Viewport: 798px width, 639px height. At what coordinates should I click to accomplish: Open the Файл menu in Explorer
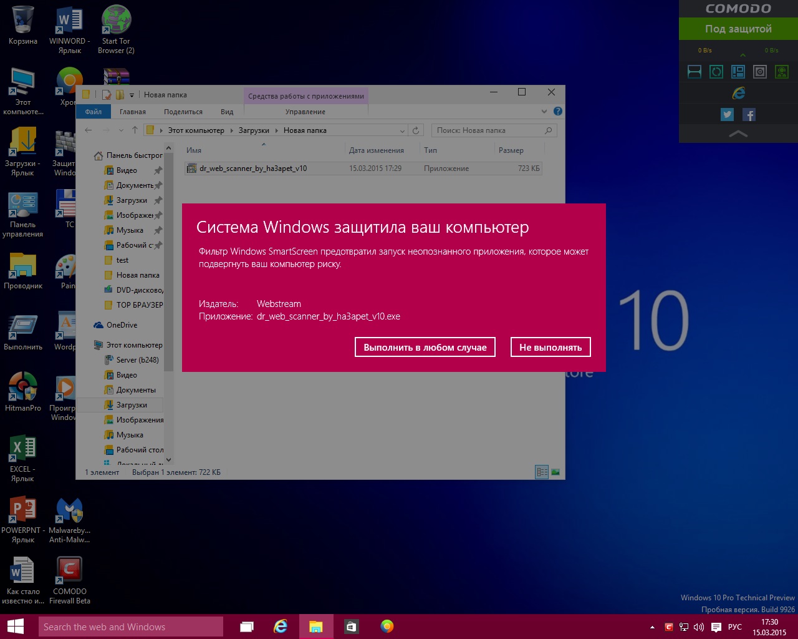(x=94, y=112)
